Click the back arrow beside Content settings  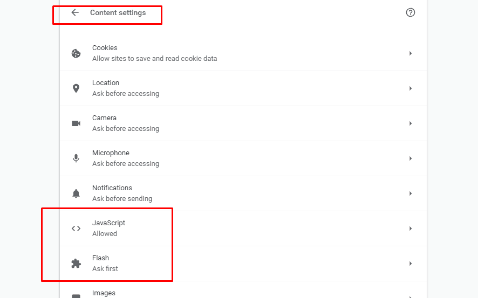[75, 12]
